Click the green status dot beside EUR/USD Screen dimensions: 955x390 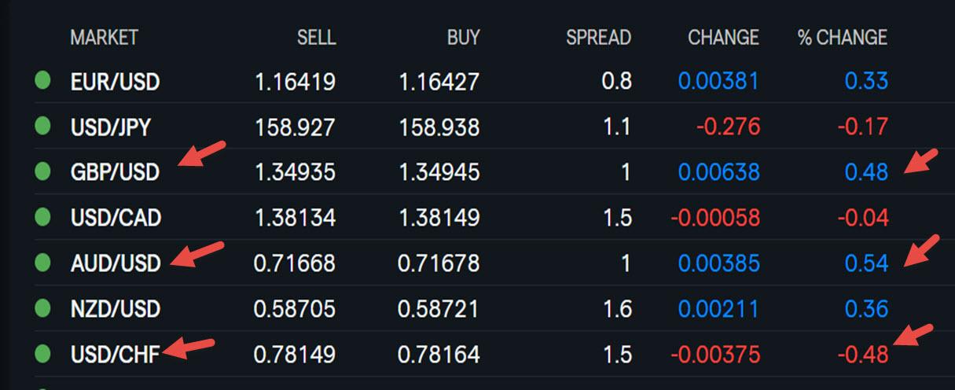(x=42, y=80)
